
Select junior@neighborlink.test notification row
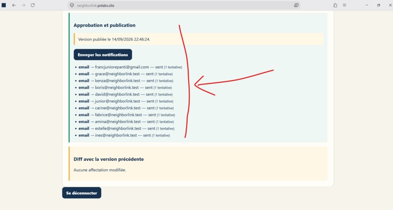pyautogui.click(x=124, y=101)
